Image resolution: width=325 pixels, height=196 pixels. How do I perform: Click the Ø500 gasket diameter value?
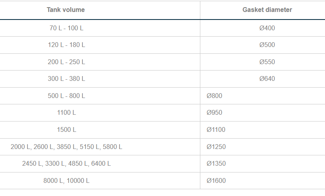(x=267, y=45)
